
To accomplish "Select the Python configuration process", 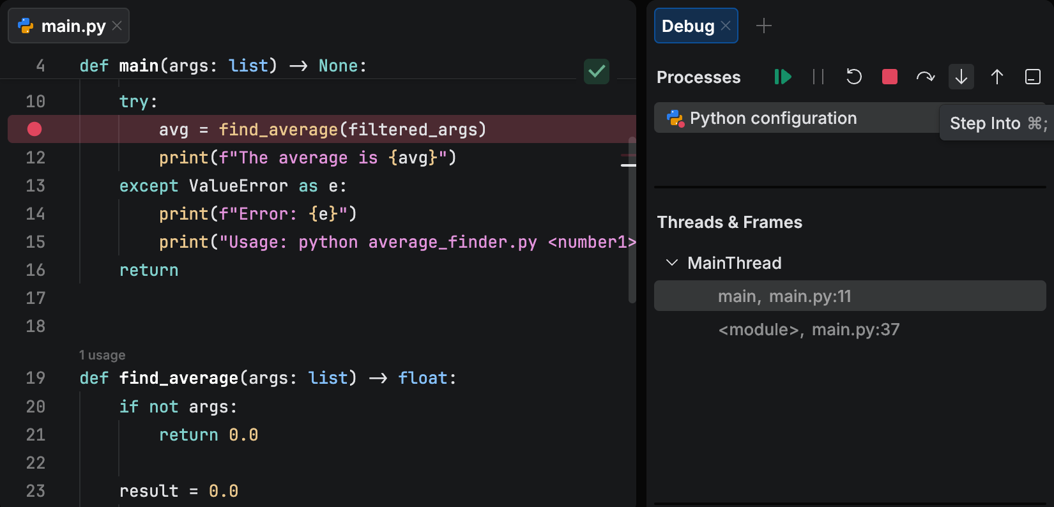I will (773, 119).
